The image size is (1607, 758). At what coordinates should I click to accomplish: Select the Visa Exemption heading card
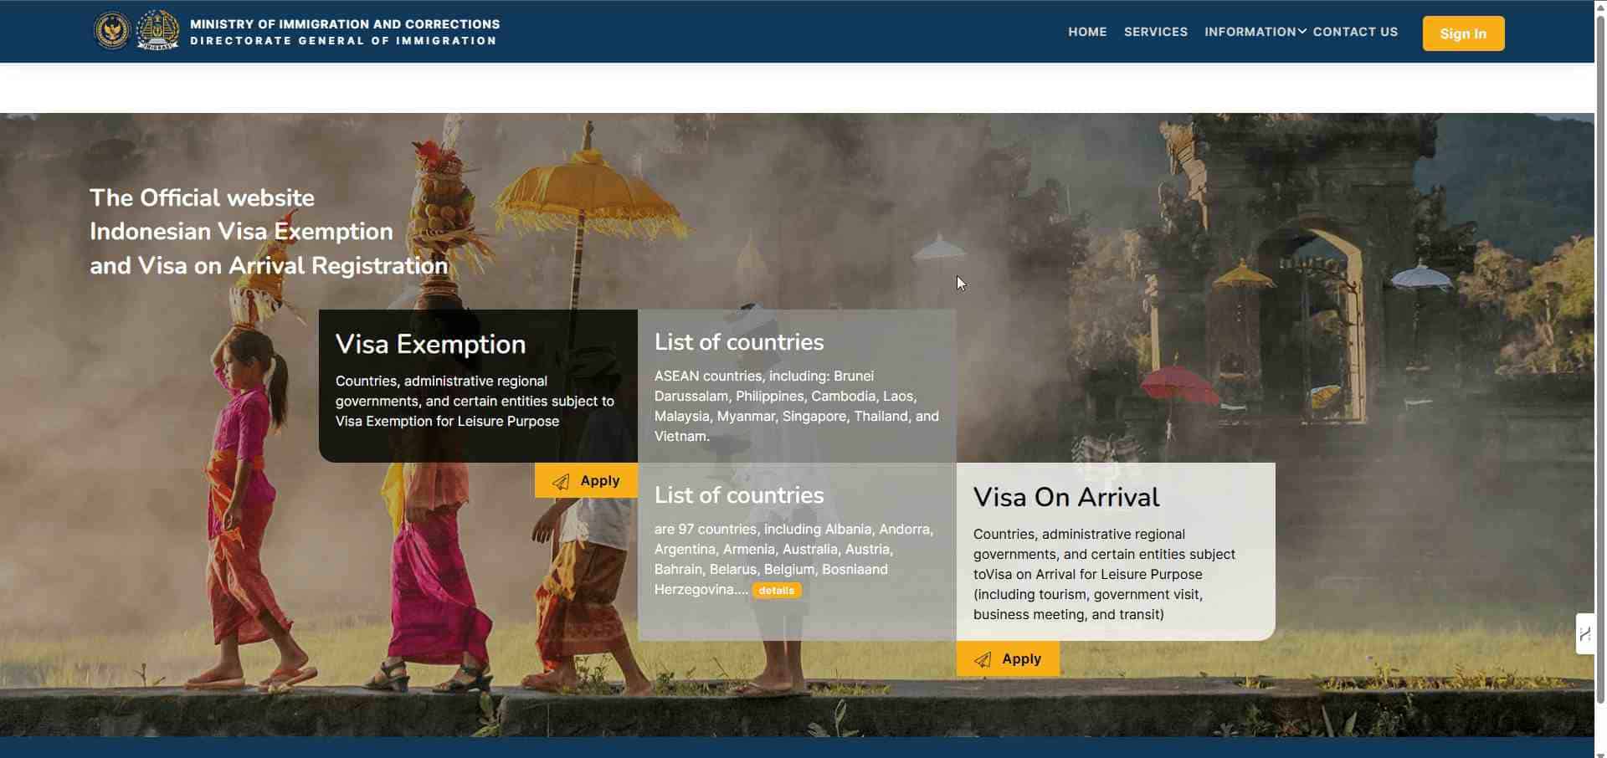478,386
